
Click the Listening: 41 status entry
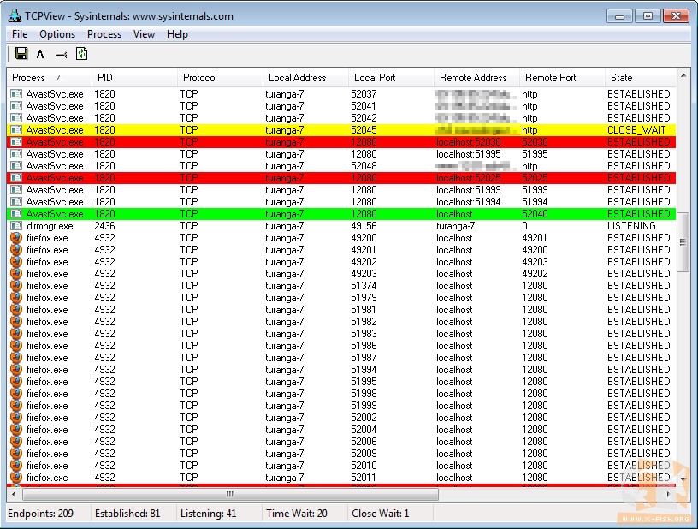click(x=209, y=514)
